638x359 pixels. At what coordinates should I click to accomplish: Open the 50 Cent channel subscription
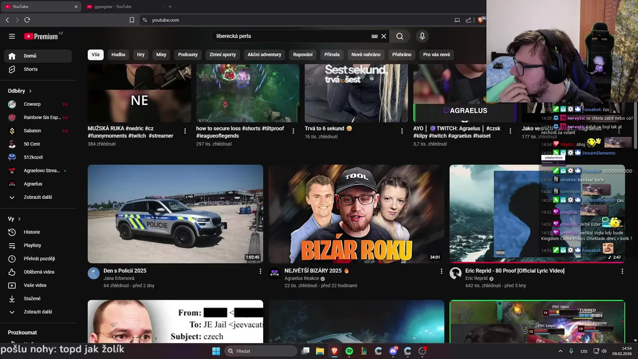[38, 144]
